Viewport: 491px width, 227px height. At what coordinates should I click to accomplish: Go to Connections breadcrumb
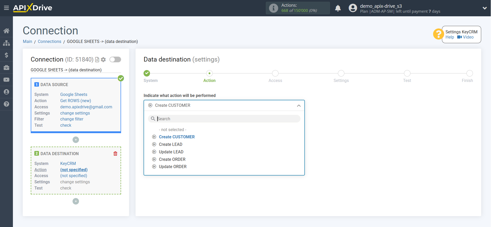(x=50, y=41)
